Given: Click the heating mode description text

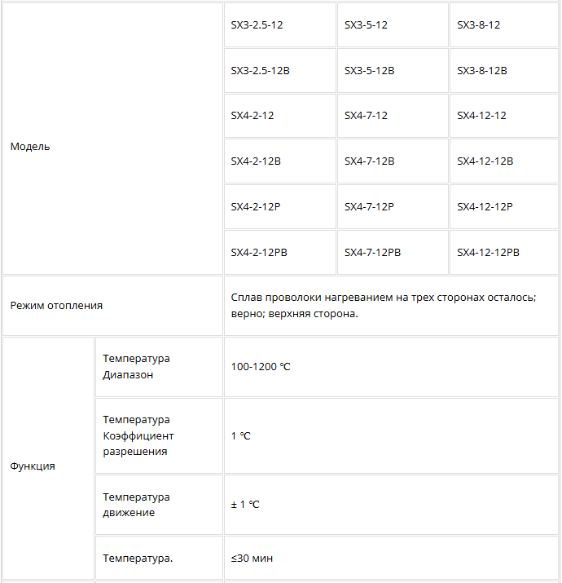Looking at the screenshot, I should 383,306.
